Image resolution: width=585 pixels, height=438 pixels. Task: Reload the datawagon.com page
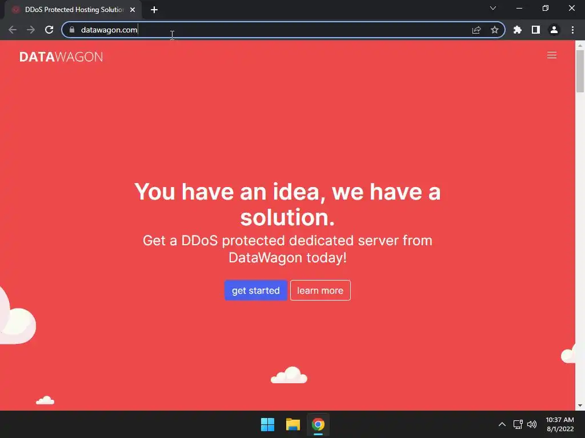(x=49, y=30)
